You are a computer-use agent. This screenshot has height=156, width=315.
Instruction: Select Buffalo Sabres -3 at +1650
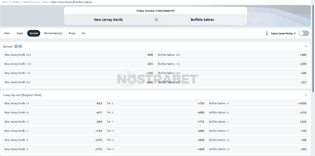point(258,104)
